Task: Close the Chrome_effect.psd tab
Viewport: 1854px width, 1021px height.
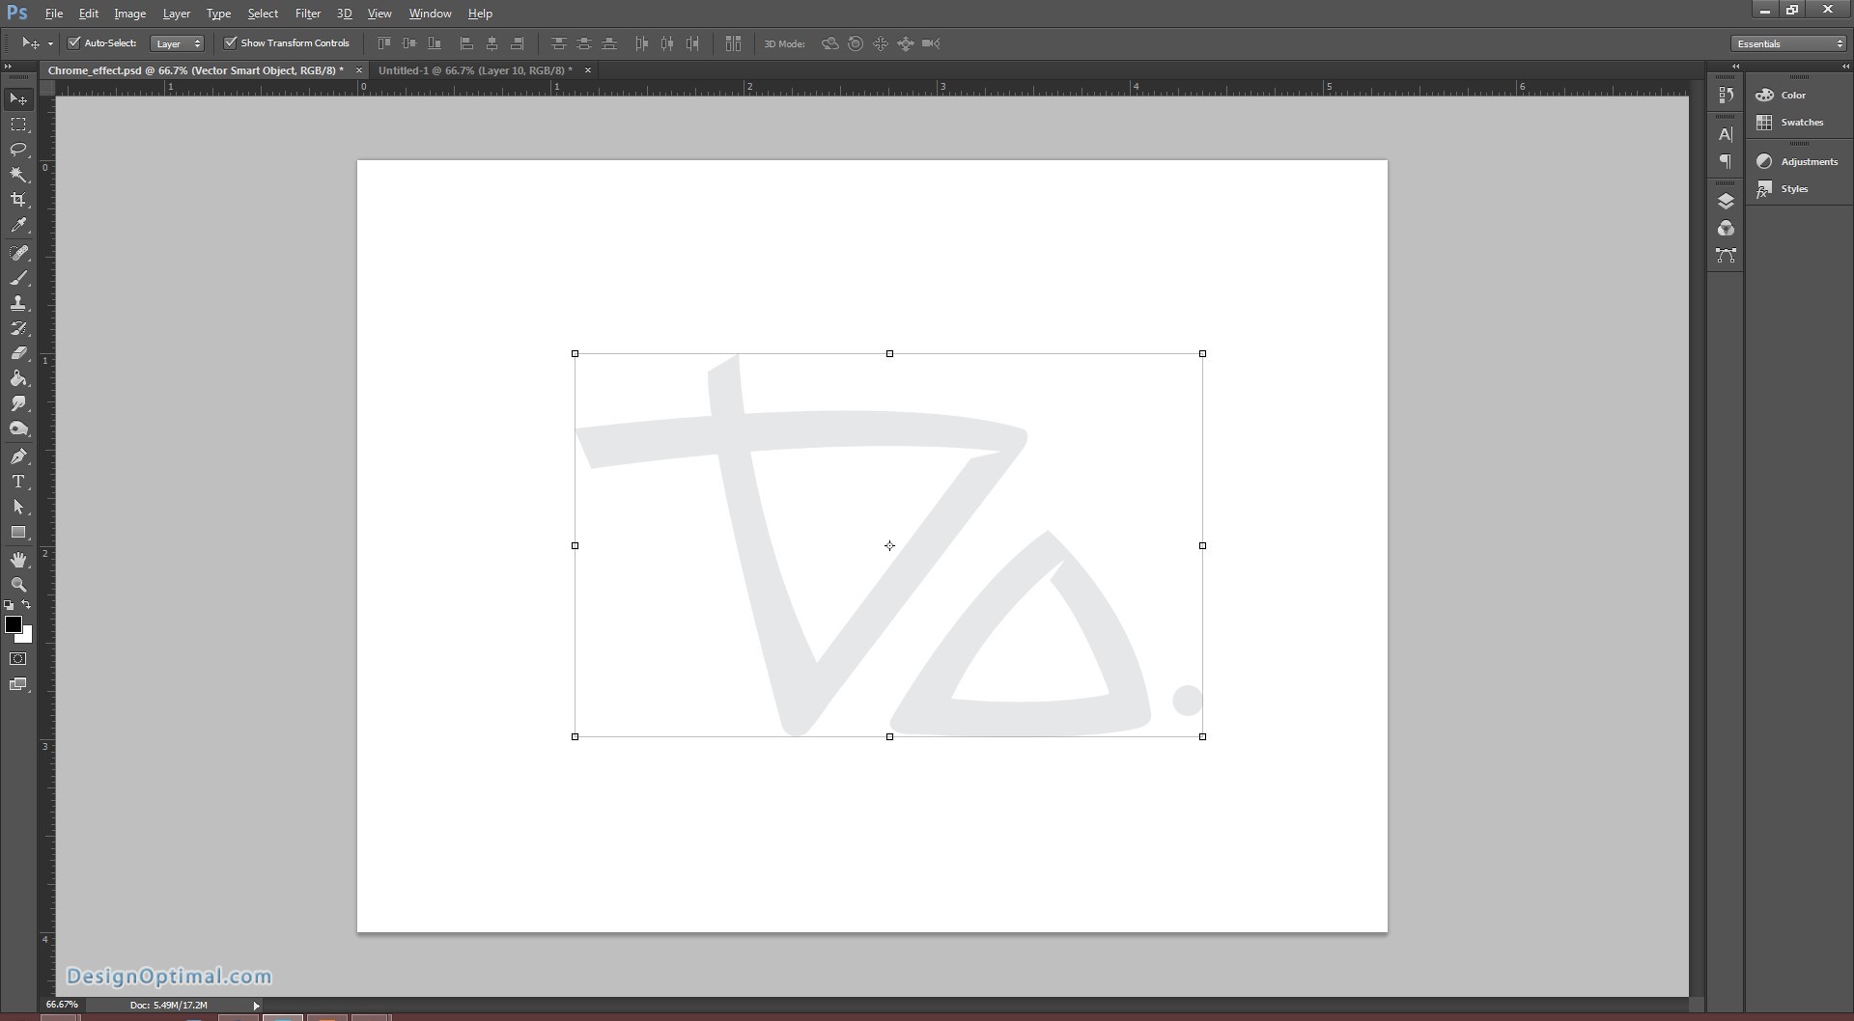Action: [359, 70]
